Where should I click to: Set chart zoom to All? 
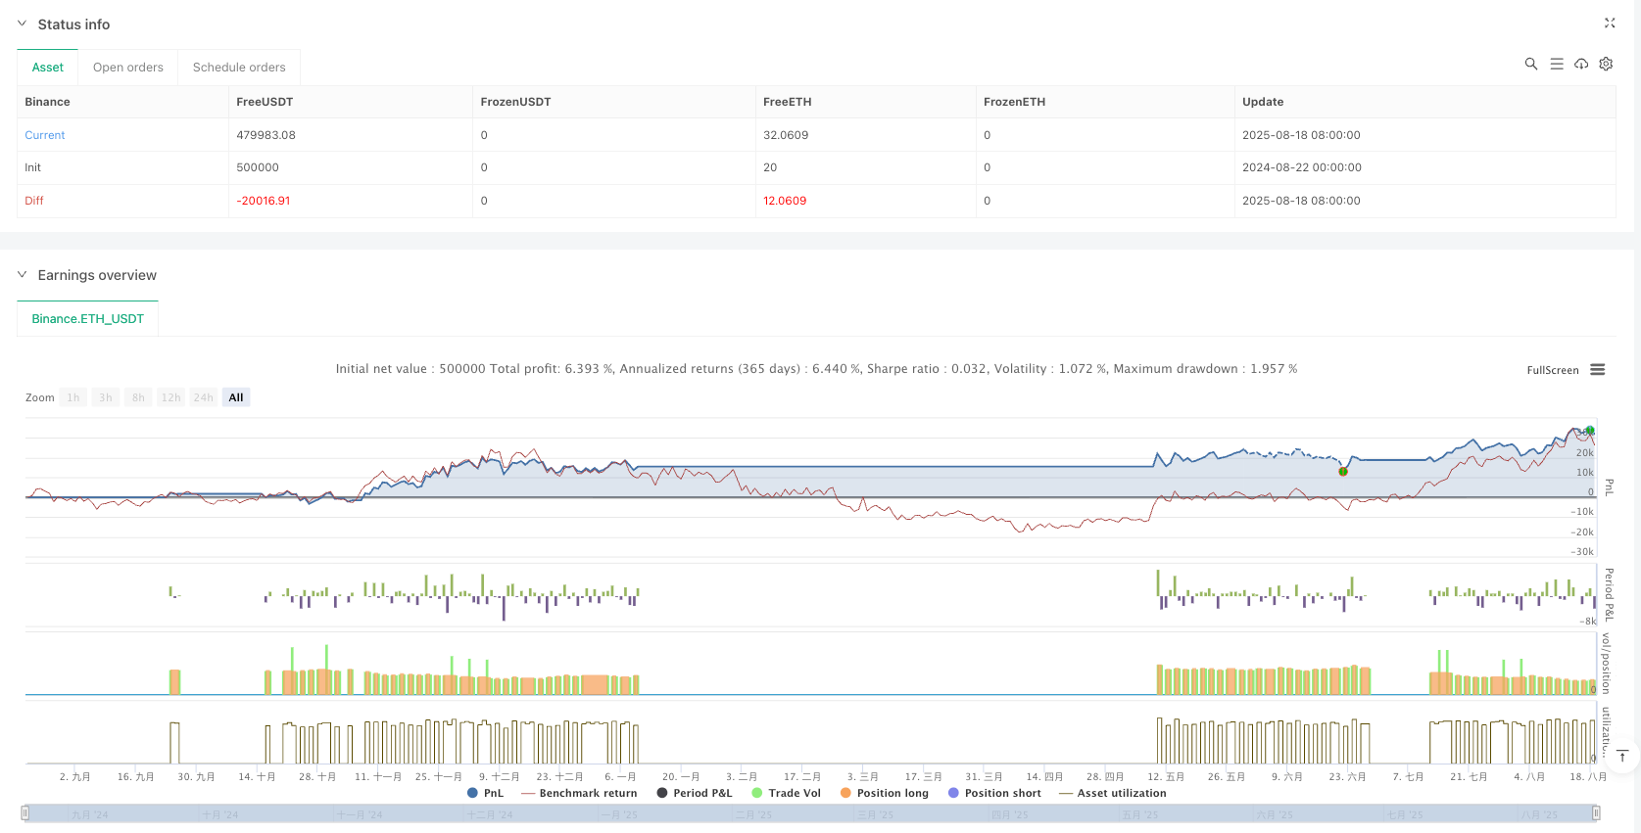(236, 397)
